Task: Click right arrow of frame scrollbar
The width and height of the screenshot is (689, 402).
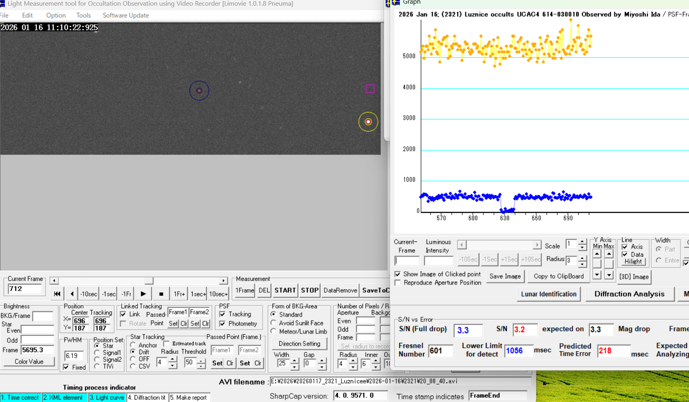Action: point(223,280)
